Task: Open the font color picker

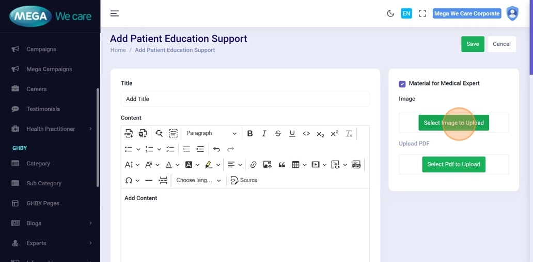Action: coord(169,165)
